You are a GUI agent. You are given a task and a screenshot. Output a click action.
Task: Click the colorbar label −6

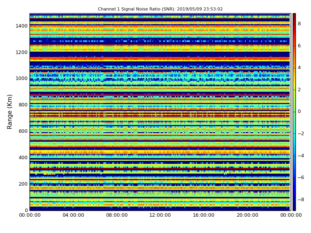[x=301, y=177]
